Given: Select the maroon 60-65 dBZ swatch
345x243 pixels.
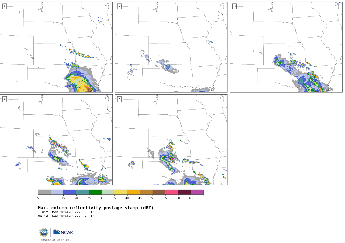Looking at the screenshot, I should tap(184, 192).
